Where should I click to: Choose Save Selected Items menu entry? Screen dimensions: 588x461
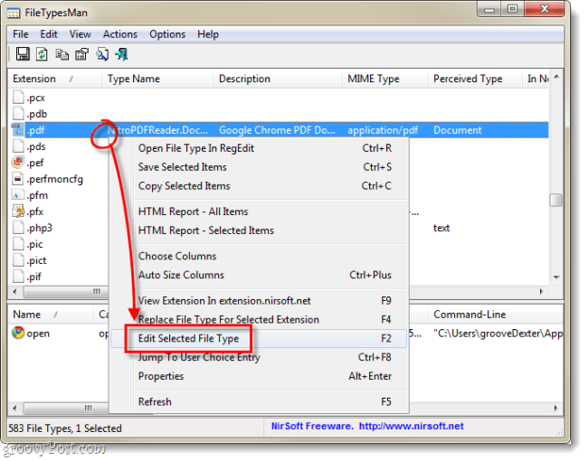tap(259, 167)
